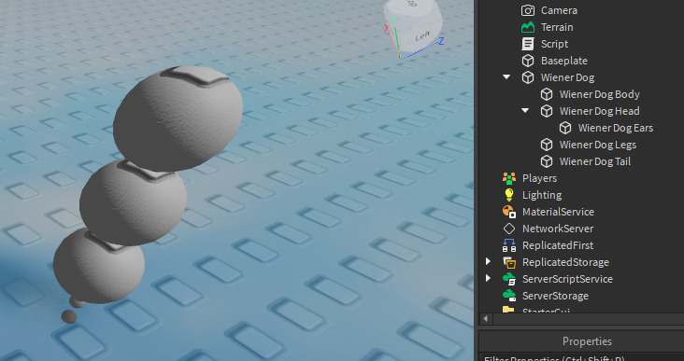Click the Filter Properties search field

581,358
